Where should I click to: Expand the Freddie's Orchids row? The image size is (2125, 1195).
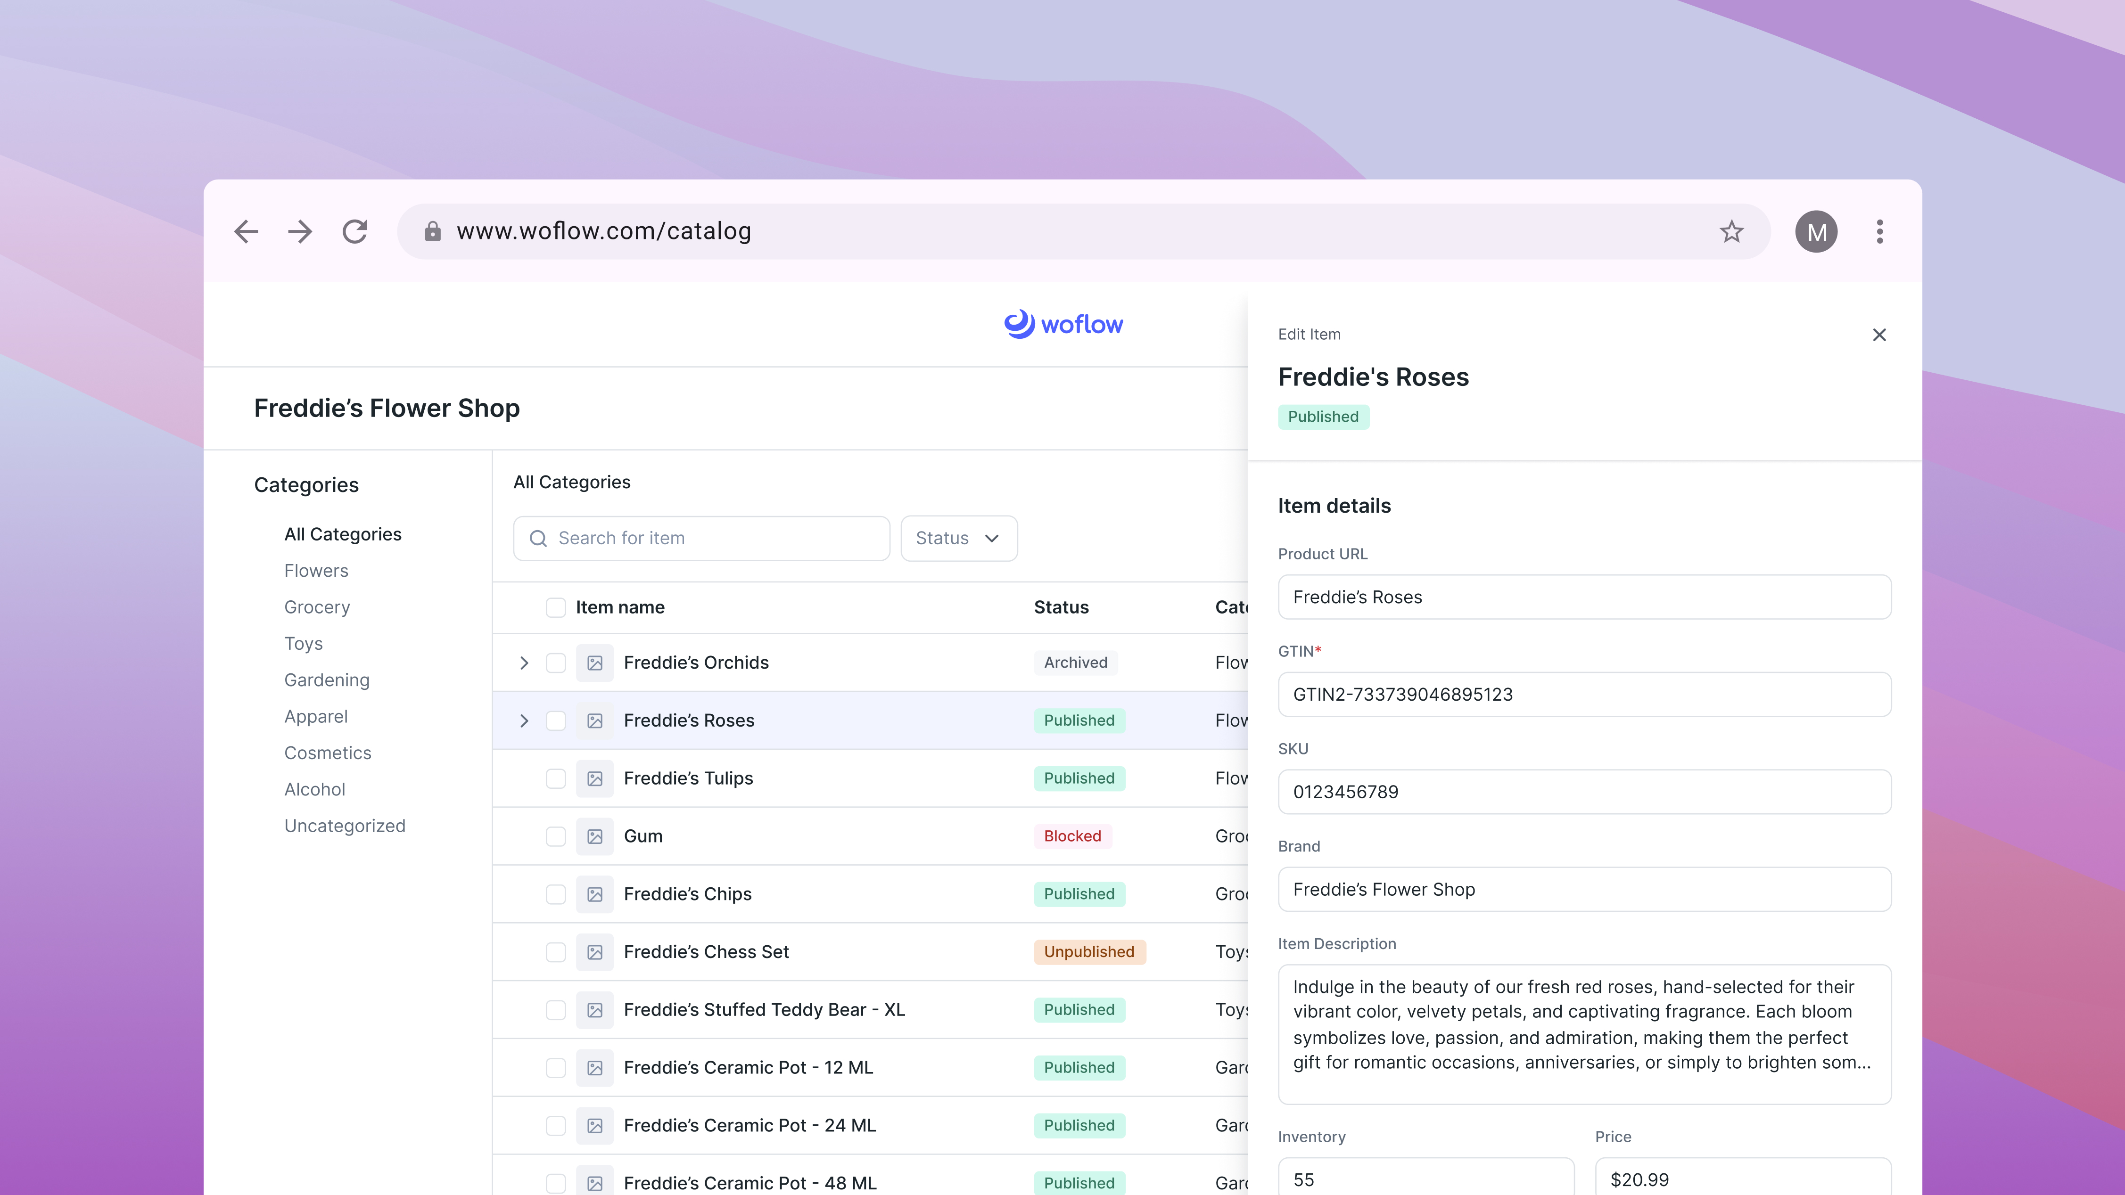pyautogui.click(x=524, y=663)
